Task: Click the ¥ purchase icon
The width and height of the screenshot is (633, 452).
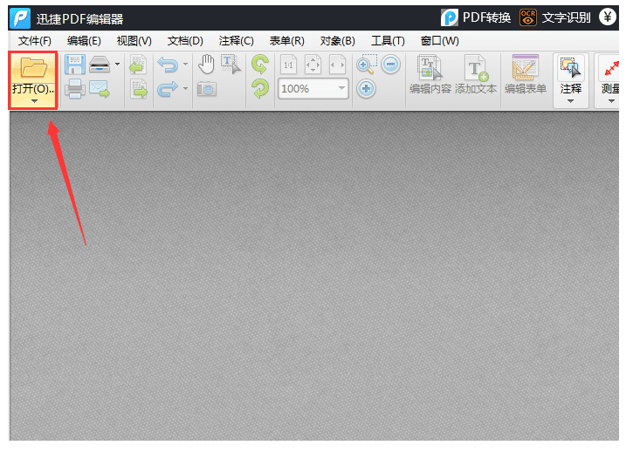Action: (607, 17)
